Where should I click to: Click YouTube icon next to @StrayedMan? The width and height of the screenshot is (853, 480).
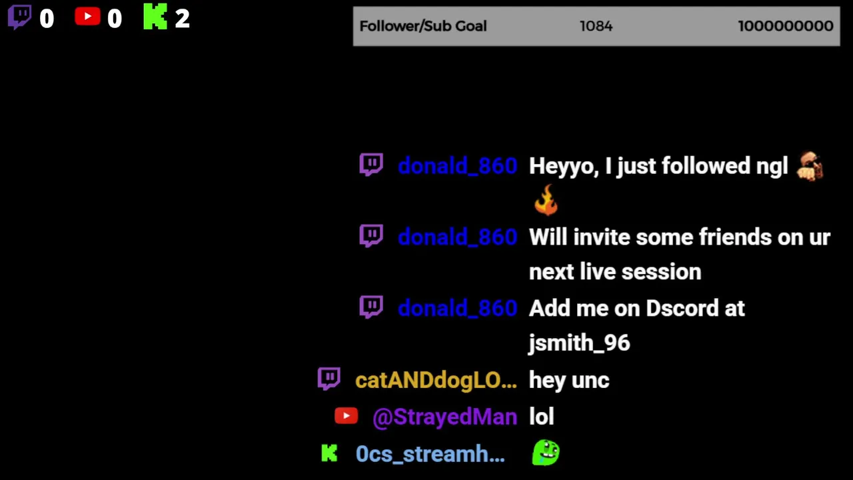pyautogui.click(x=346, y=416)
